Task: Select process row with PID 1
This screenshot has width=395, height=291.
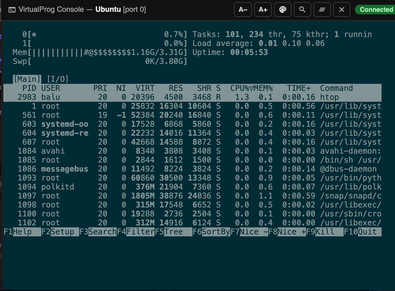Action: click(192, 106)
